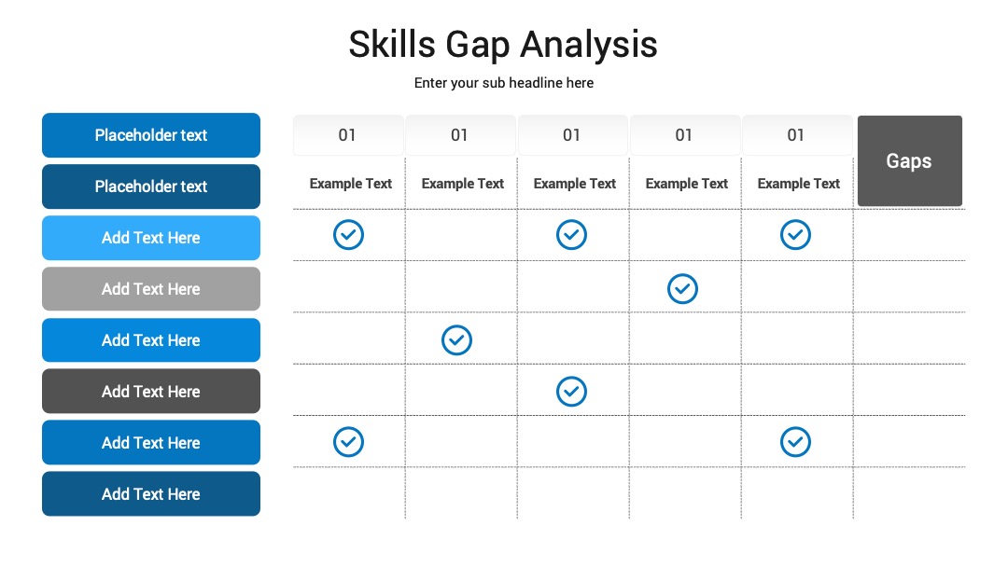Click the checkmark in first row, third column
This screenshot has height=567, width=1008.
click(571, 235)
